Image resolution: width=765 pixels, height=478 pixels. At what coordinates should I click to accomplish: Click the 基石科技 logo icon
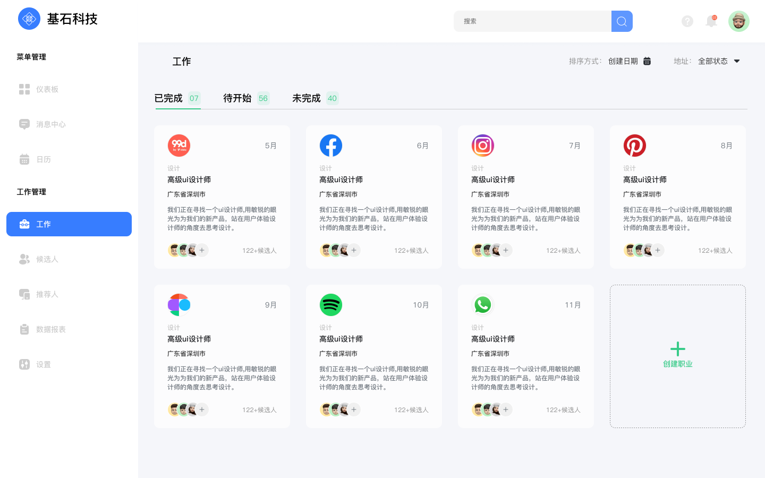(29, 19)
